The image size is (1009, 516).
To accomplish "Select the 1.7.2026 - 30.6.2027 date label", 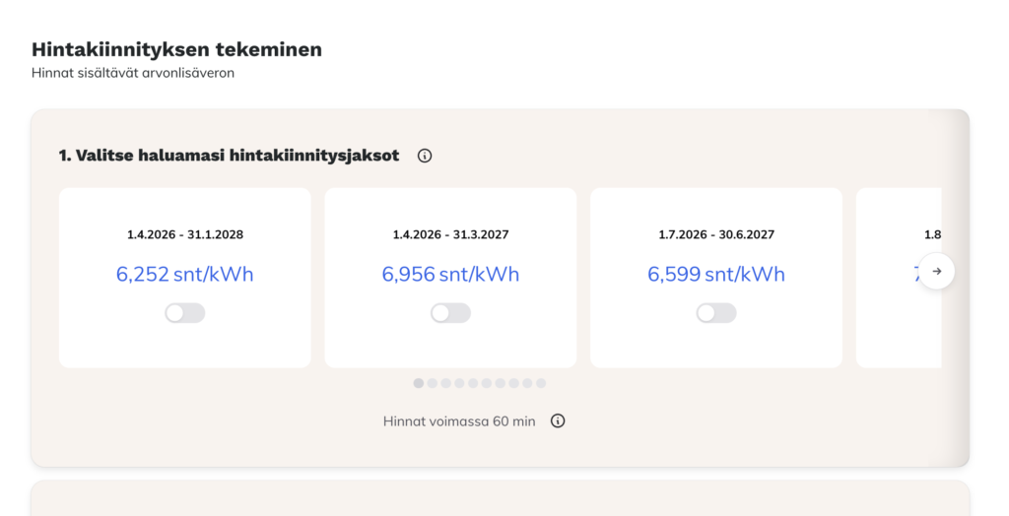I will click(716, 235).
